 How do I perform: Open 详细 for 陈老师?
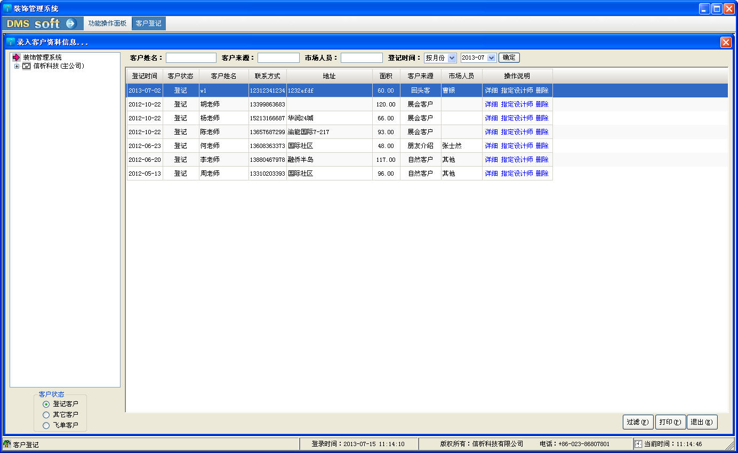(491, 132)
